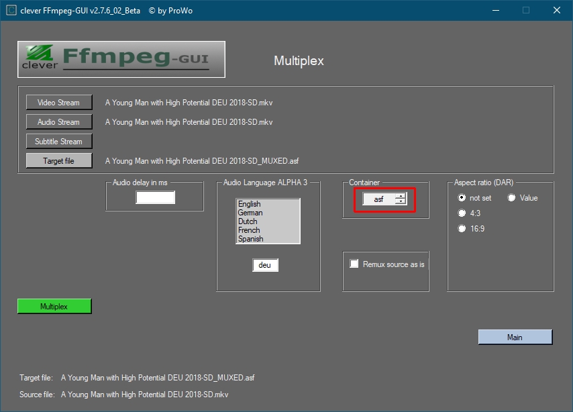Minimize the FFmpeg-GUI window
This screenshot has width=573, height=412.
pos(496,10)
